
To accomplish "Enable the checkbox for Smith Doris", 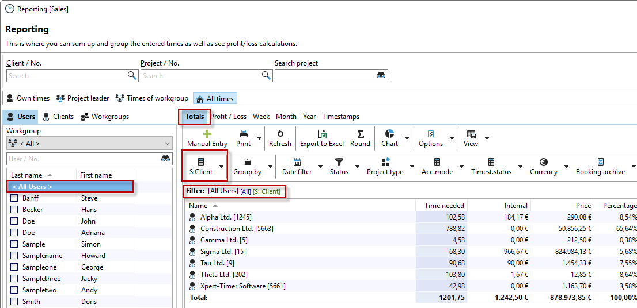I will (x=14, y=302).
